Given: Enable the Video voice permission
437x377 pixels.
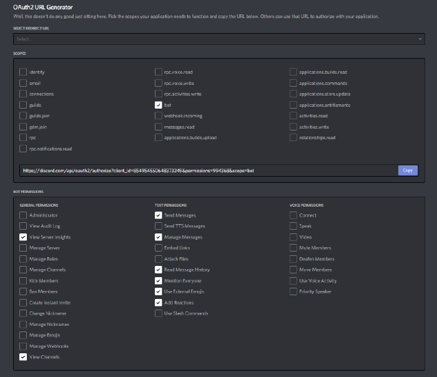Looking at the screenshot, I should pyautogui.click(x=293, y=237).
